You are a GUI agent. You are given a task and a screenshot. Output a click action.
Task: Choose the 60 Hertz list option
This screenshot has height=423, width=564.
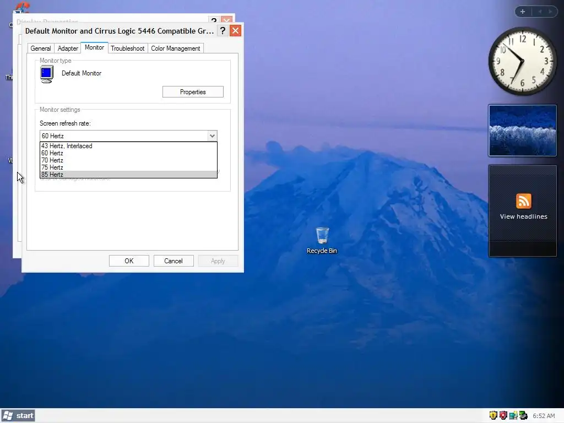(x=128, y=153)
